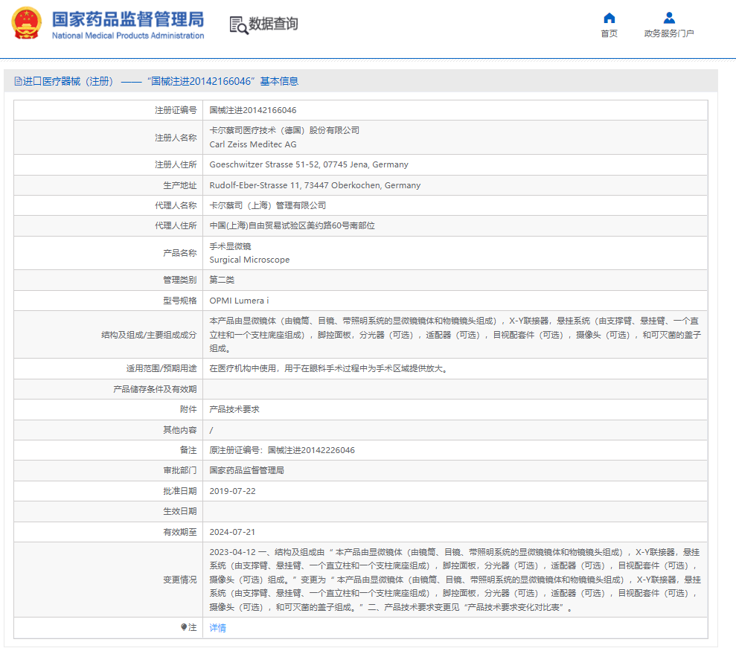Select approval date 2019-07-22
Screen dimensions: 736x651
point(232,492)
